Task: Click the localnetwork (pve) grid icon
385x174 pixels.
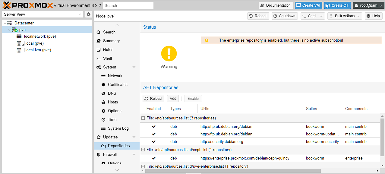Action: (x=19, y=36)
